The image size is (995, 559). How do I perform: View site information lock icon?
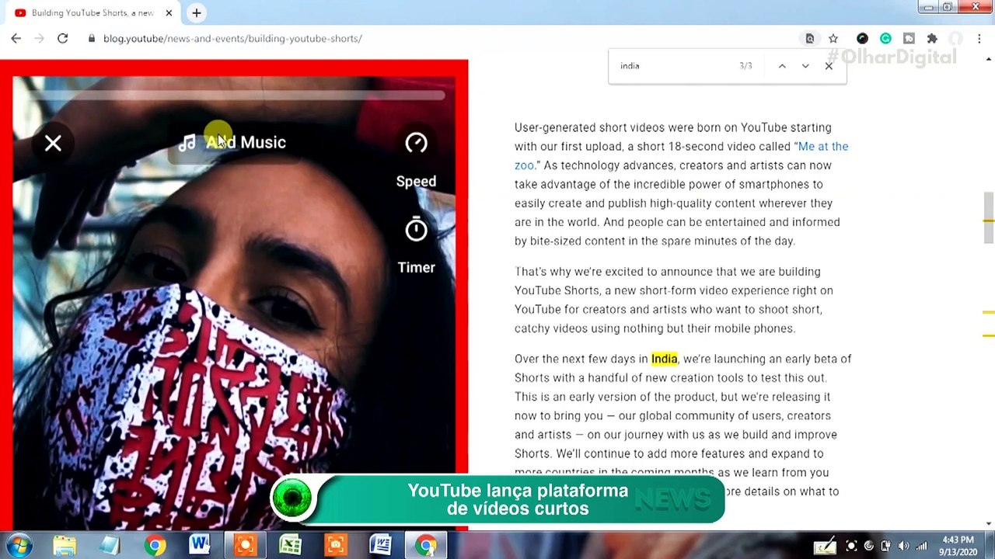[92, 38]
